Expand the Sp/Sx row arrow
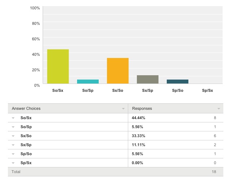This screenshot has height=180, width=228. (x=13, y=163)
